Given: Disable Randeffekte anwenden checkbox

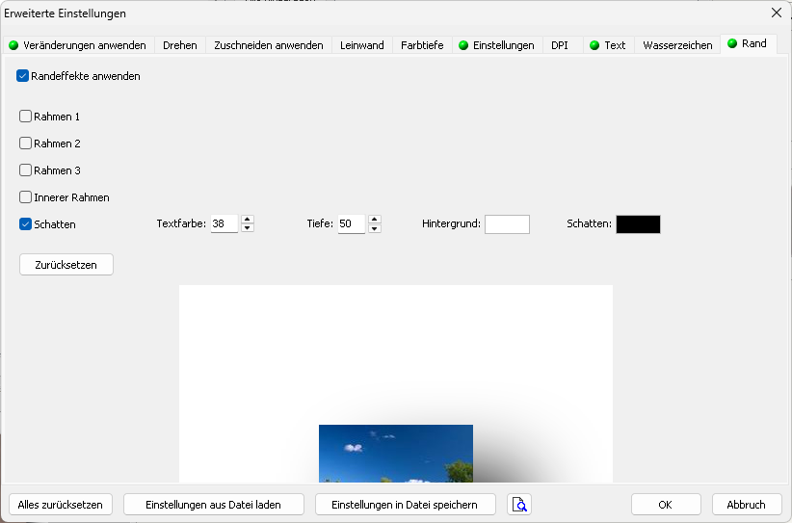Looking at the screenshot, I should [23, 76].
